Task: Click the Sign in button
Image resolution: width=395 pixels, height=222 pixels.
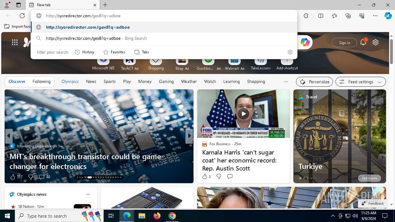Action: [x=344, y=43]
